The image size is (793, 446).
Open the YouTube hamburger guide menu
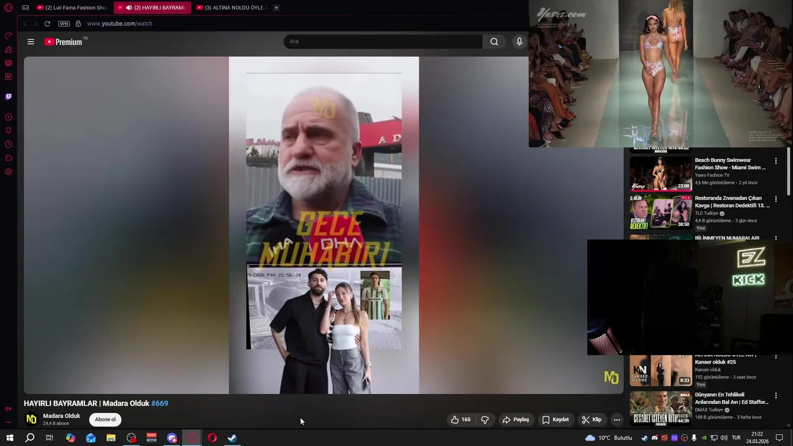coord(31,42)
